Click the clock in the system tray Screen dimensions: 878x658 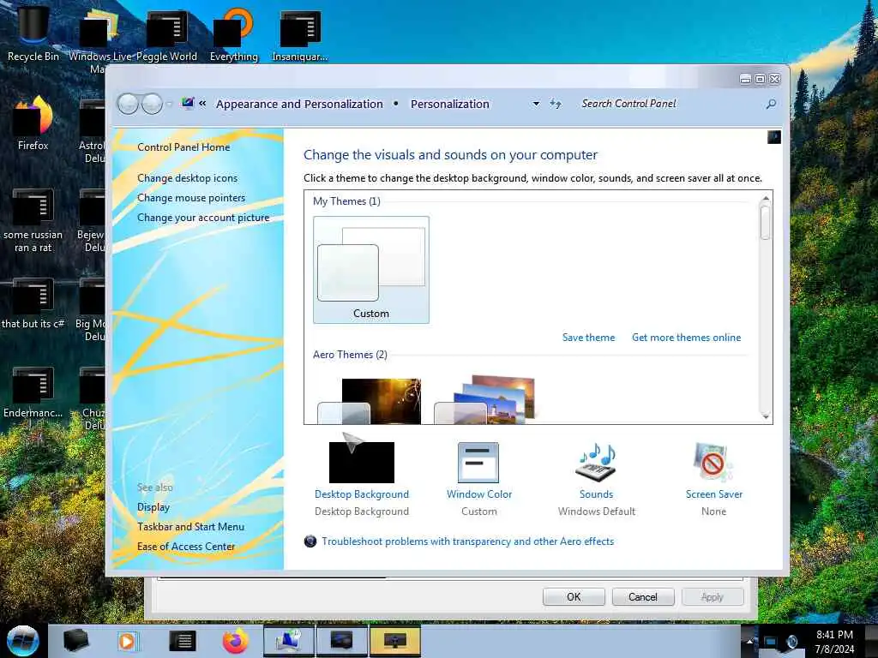(834, 642)
